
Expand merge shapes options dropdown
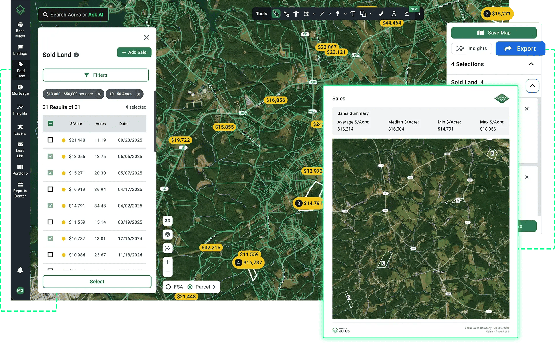pyautogui.click(x=371, y=14)
